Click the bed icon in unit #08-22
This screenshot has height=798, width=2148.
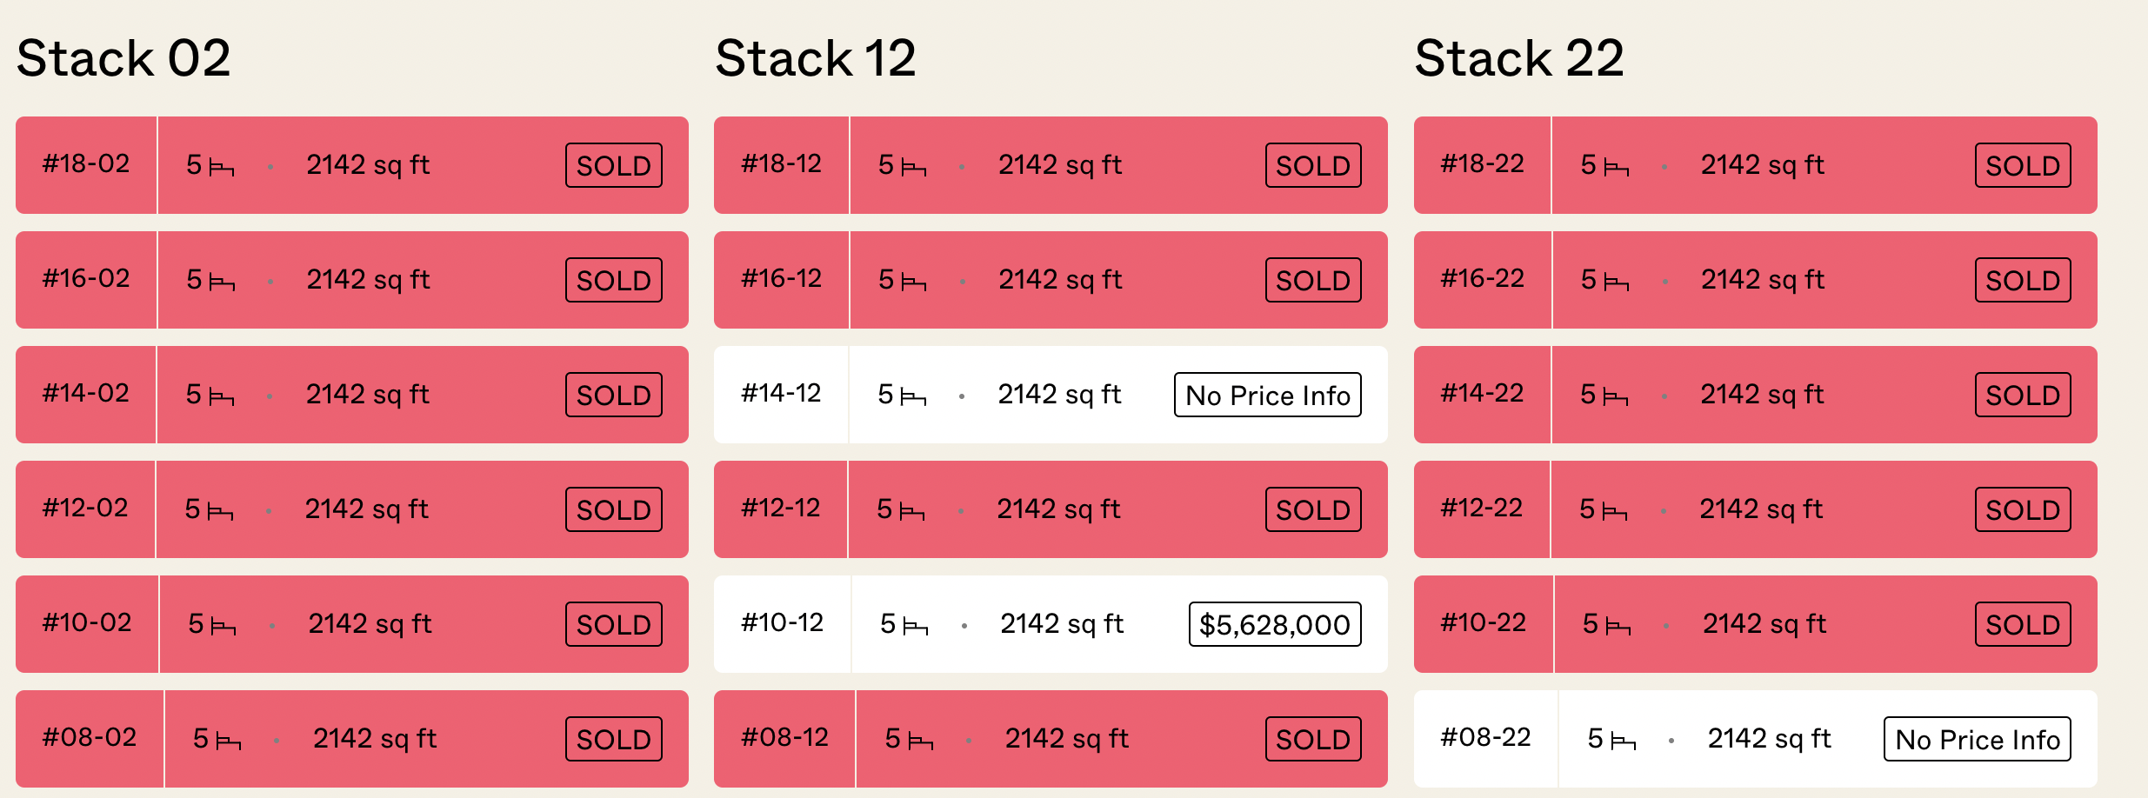point(1623,741)
